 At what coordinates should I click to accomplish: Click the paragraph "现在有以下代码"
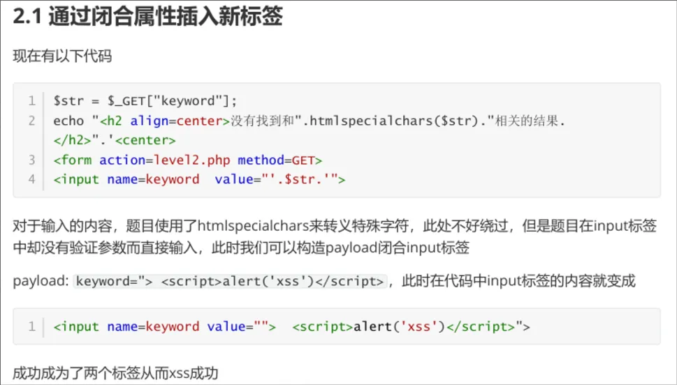point(62,56)
